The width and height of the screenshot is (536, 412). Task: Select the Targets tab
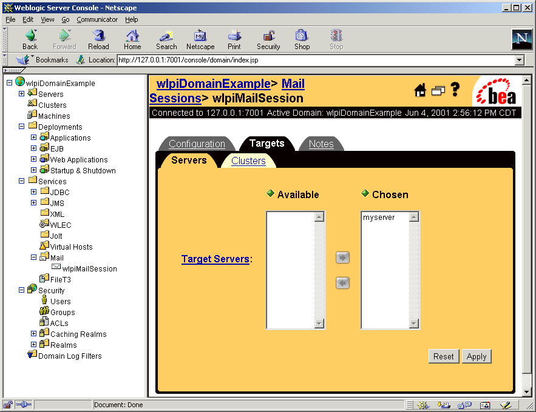(x=267, y=143)
